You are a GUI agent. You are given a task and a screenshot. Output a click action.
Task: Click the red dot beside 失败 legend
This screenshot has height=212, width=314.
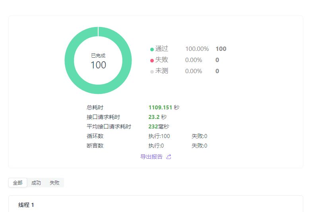click(x=152, y=60)
